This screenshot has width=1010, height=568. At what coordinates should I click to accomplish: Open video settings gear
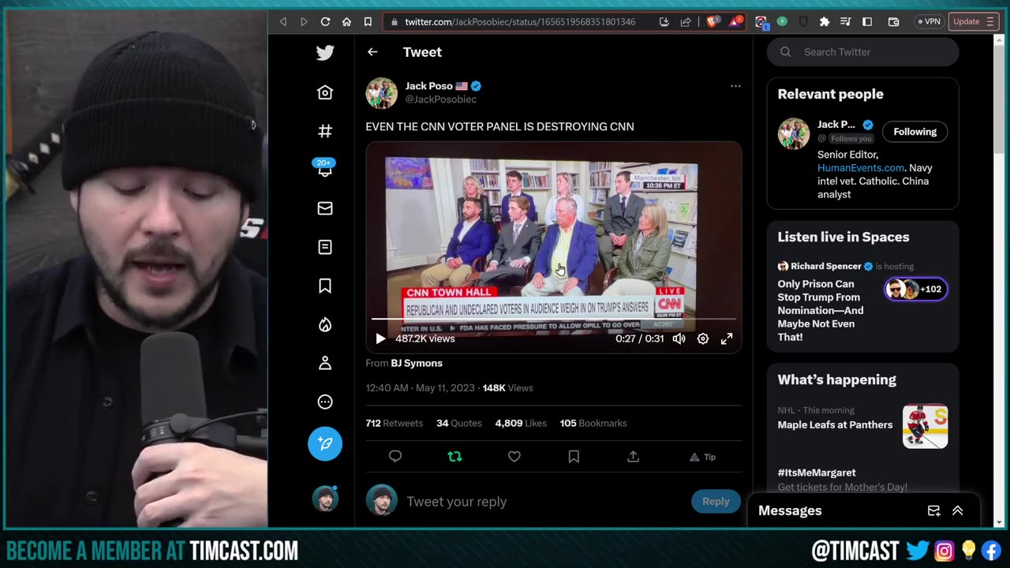point(703,338)
